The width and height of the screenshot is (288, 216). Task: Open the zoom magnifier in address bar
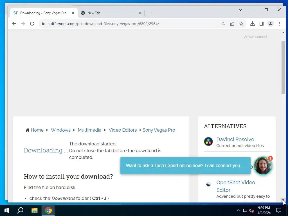tap(223, 24)
